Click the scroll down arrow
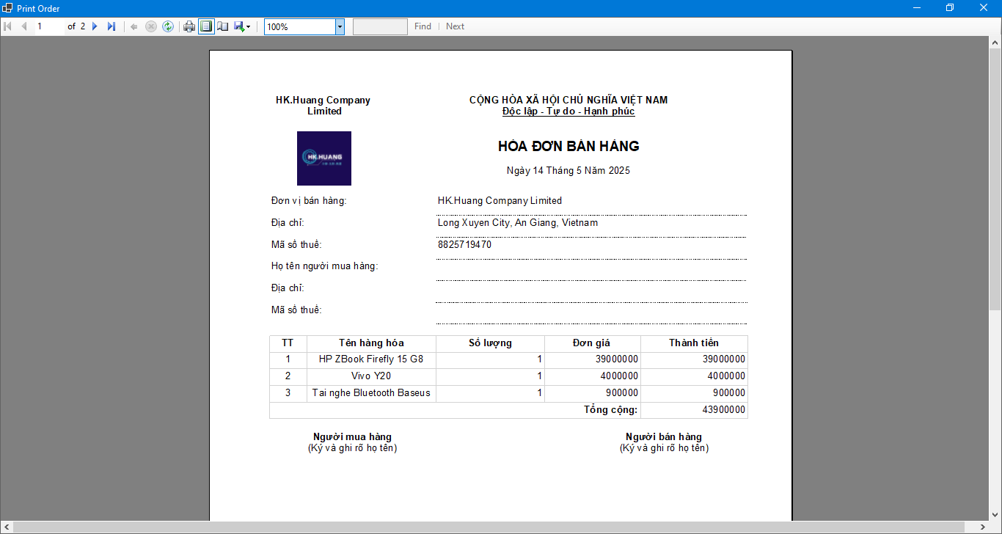 (x=995, y=516)
